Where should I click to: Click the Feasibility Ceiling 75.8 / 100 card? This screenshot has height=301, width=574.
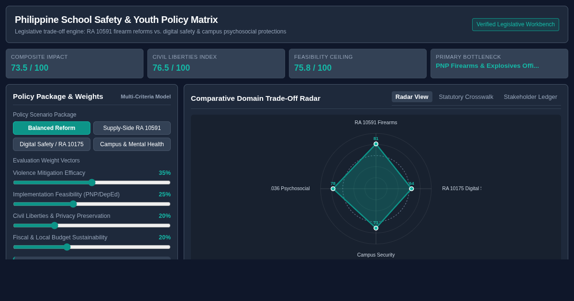[358, 64]
